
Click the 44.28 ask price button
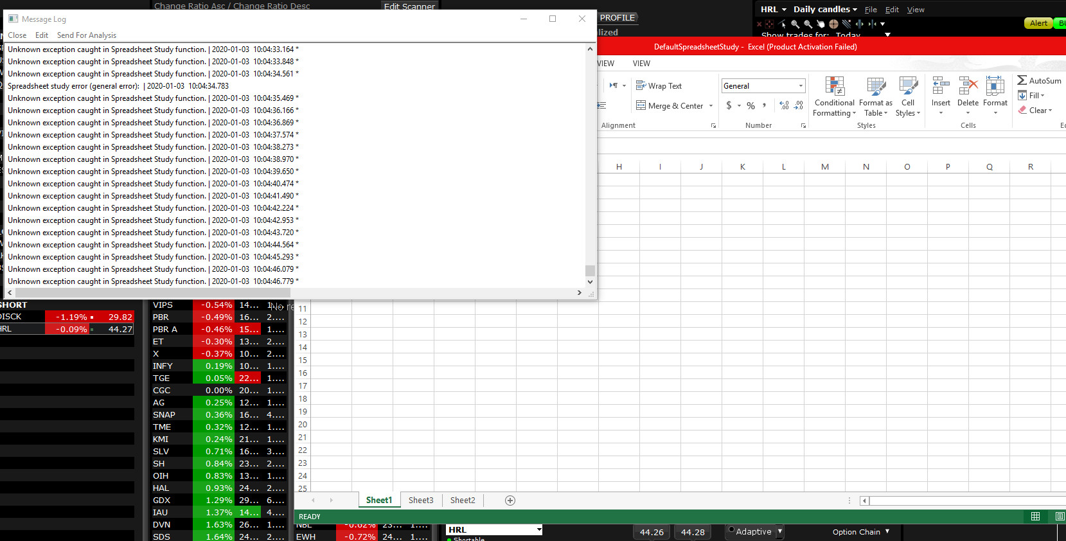click(x=693, y=532)
